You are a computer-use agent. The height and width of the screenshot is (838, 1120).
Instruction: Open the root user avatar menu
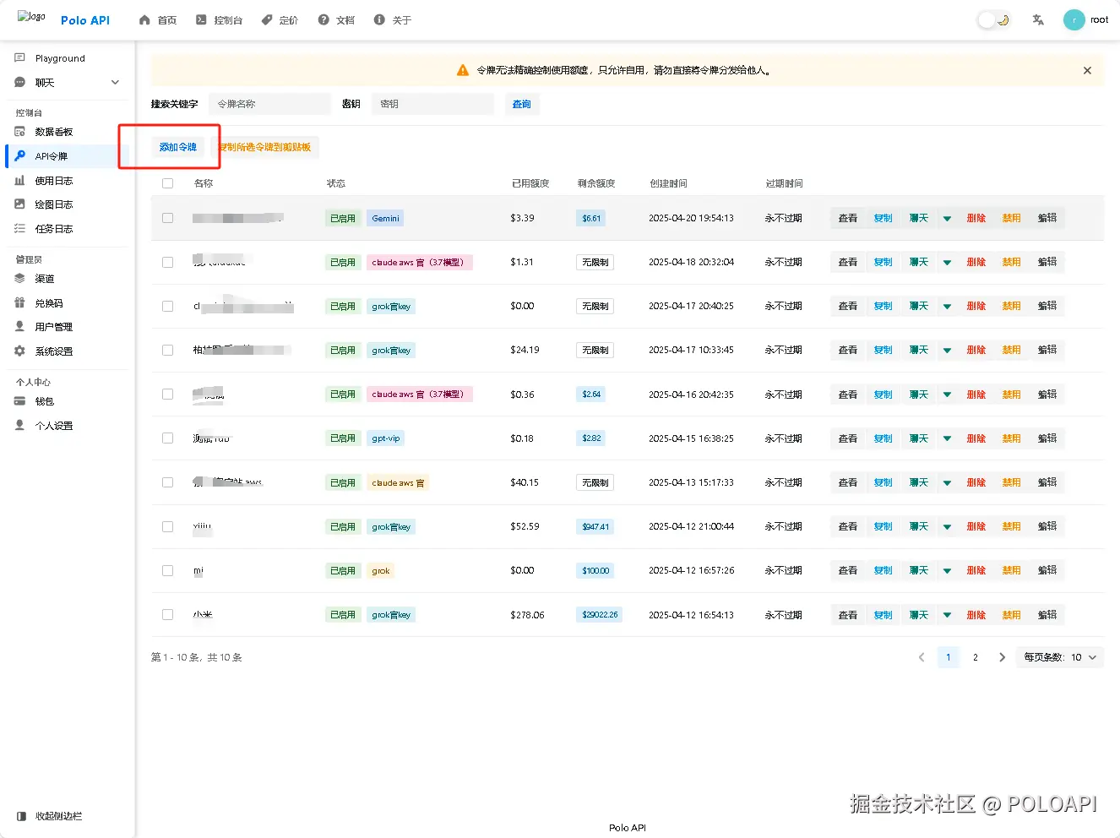point(1074,19)
